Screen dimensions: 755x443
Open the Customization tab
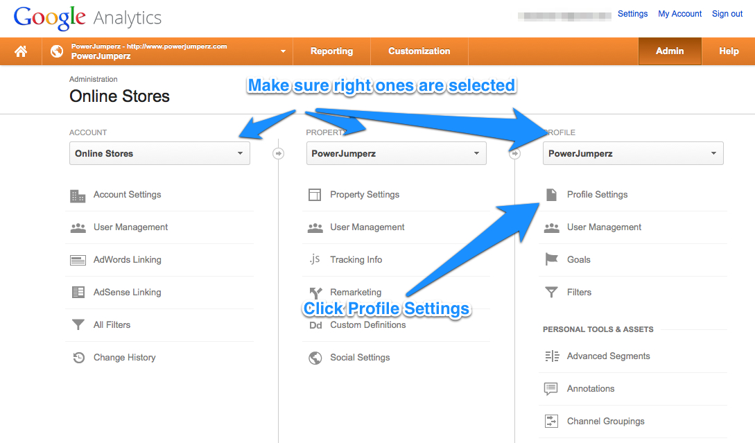(x=419, y=51)
